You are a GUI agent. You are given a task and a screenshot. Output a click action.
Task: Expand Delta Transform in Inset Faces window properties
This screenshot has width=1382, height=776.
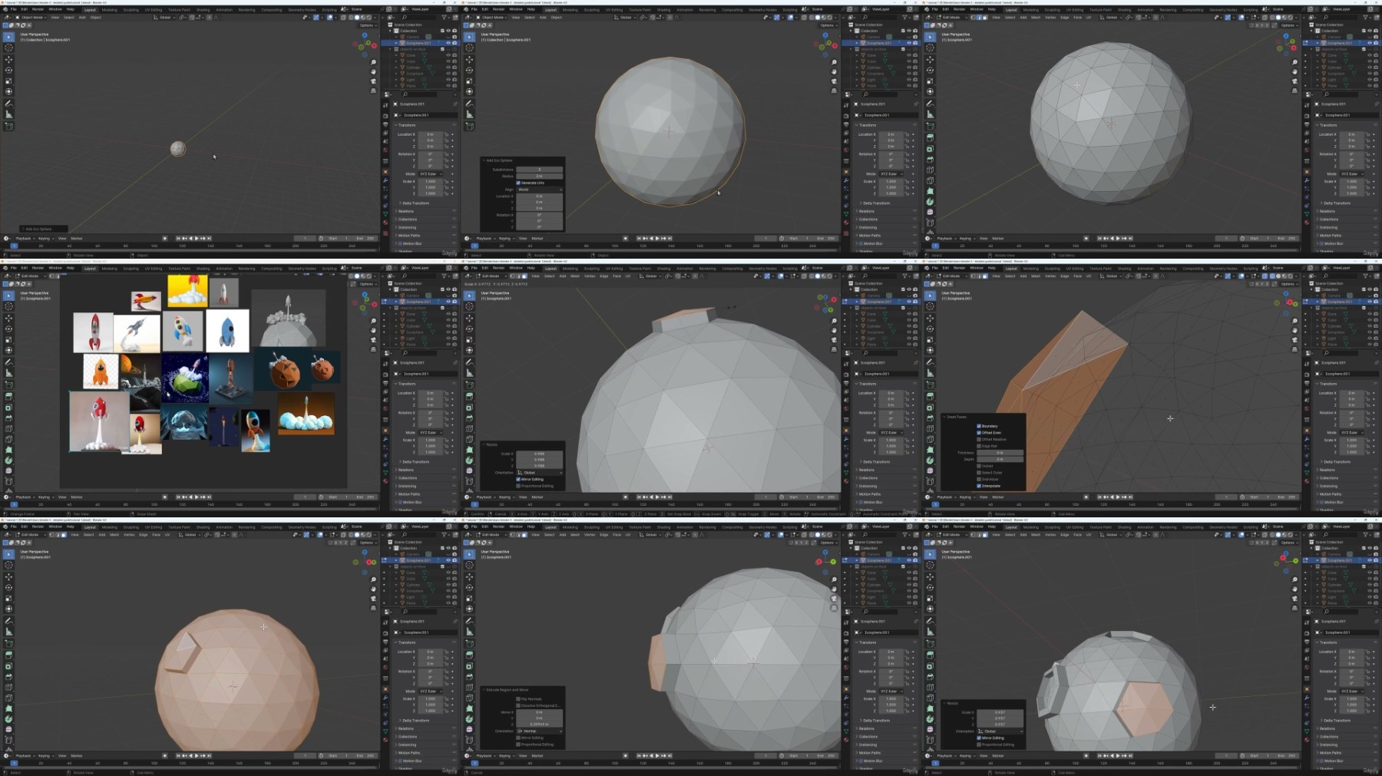click(x=1336, y=462)
